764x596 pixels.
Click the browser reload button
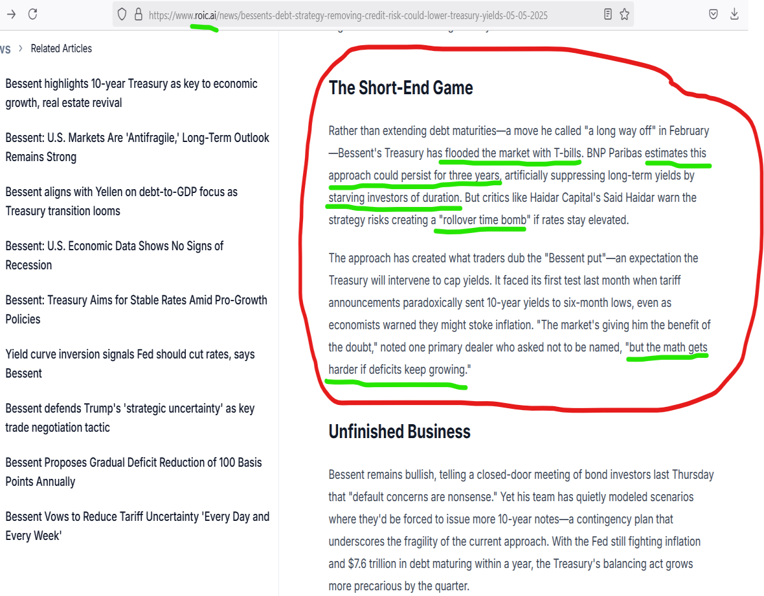(x=32, y=14)
